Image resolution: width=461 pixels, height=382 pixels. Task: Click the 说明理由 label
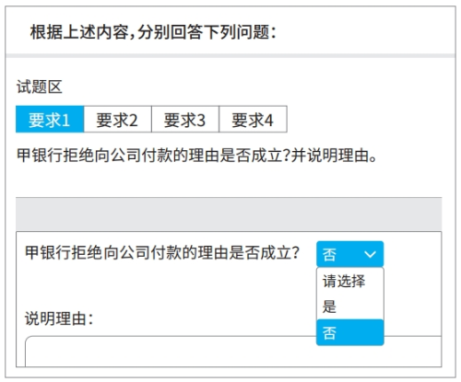(x=59, y=318)
